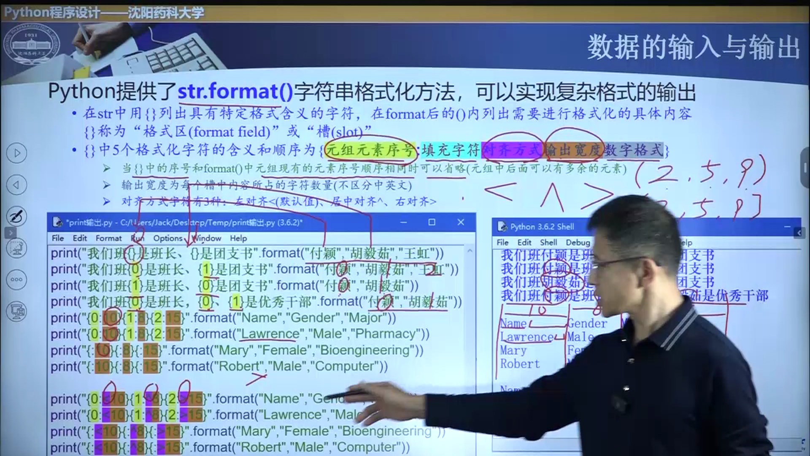This screenshot has height=456, width=810.
Task: Click the orange highlighted 输出宽度 label
Action: pos(574,150)
